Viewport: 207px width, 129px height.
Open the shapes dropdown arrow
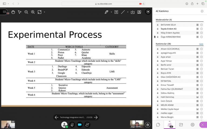128,12
